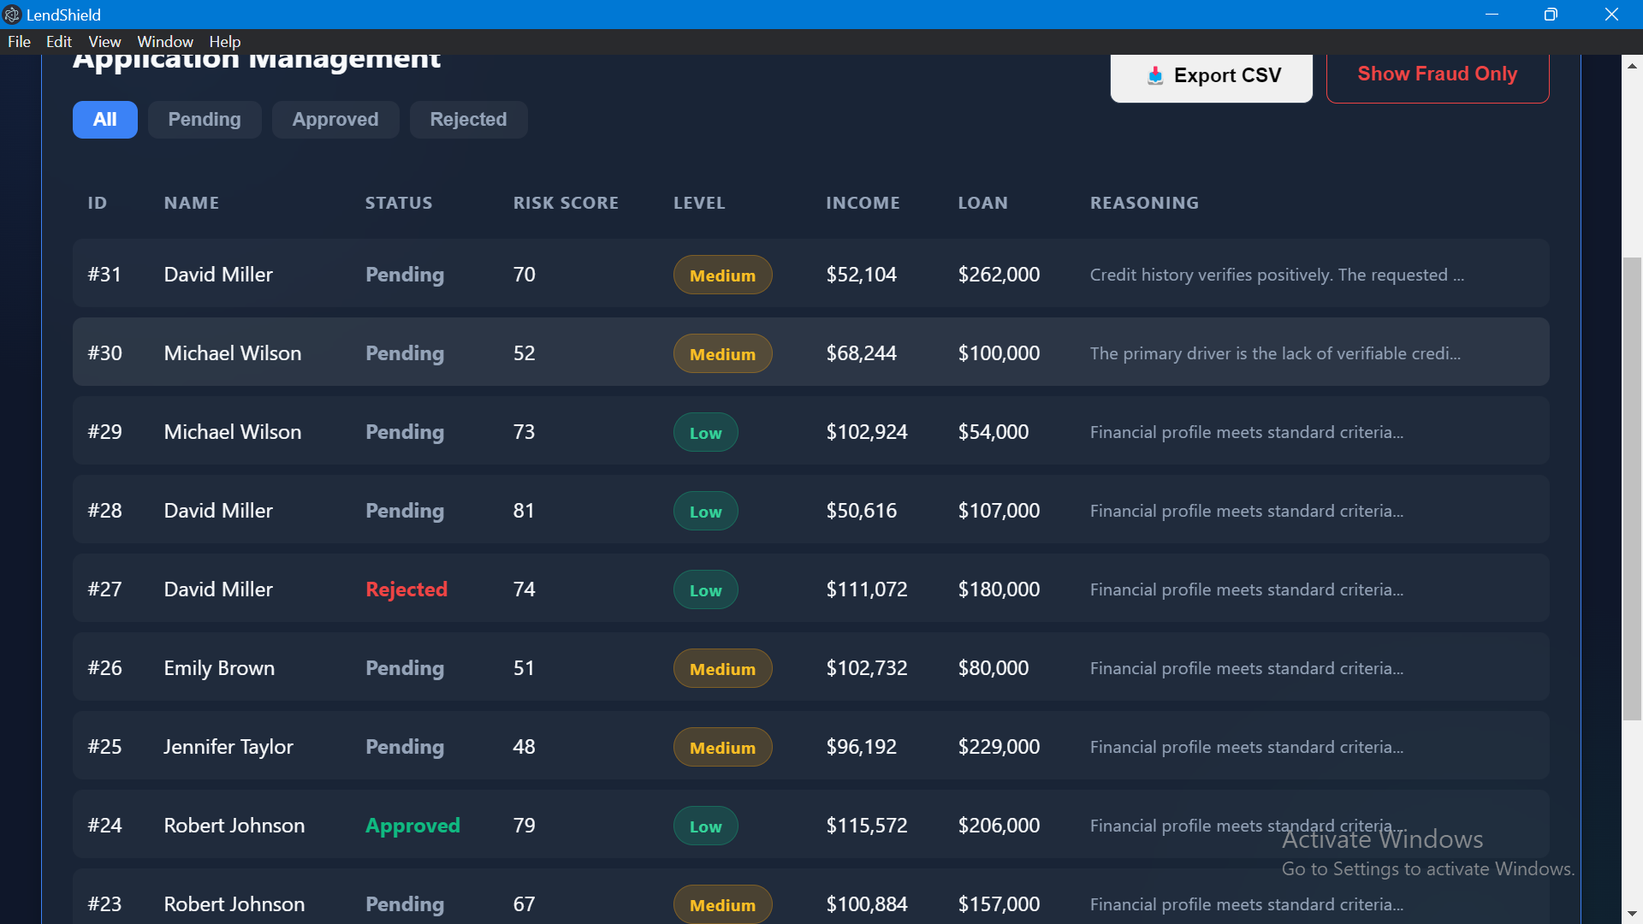
Task: Open the View menu
Action: [x=104, y=42]
